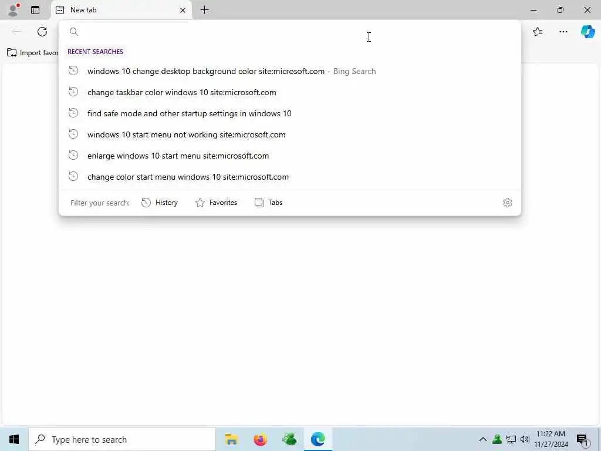The width and height of the screenshot is (601, 451).
Task: Launch the Copilot icon
Action: point(588,32)
